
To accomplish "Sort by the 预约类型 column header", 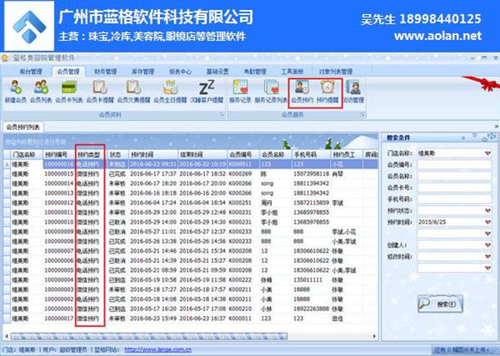I will pyautogui.click(x=91, y=154).
